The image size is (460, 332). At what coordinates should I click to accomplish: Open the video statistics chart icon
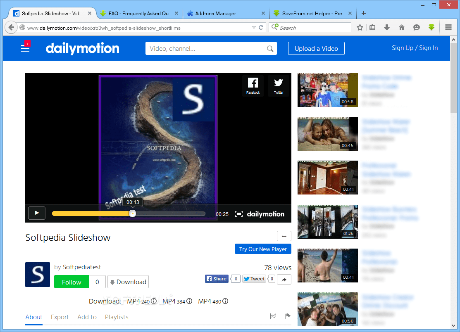[x=273, y=316]
